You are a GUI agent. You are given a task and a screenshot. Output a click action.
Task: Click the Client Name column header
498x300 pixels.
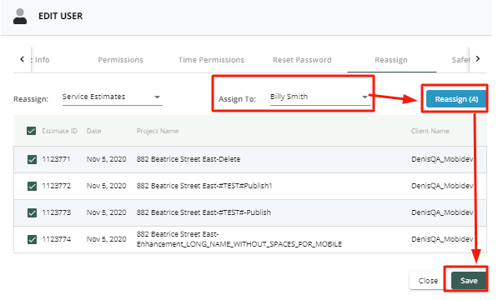pyautogui.click(x=430, y=131)
